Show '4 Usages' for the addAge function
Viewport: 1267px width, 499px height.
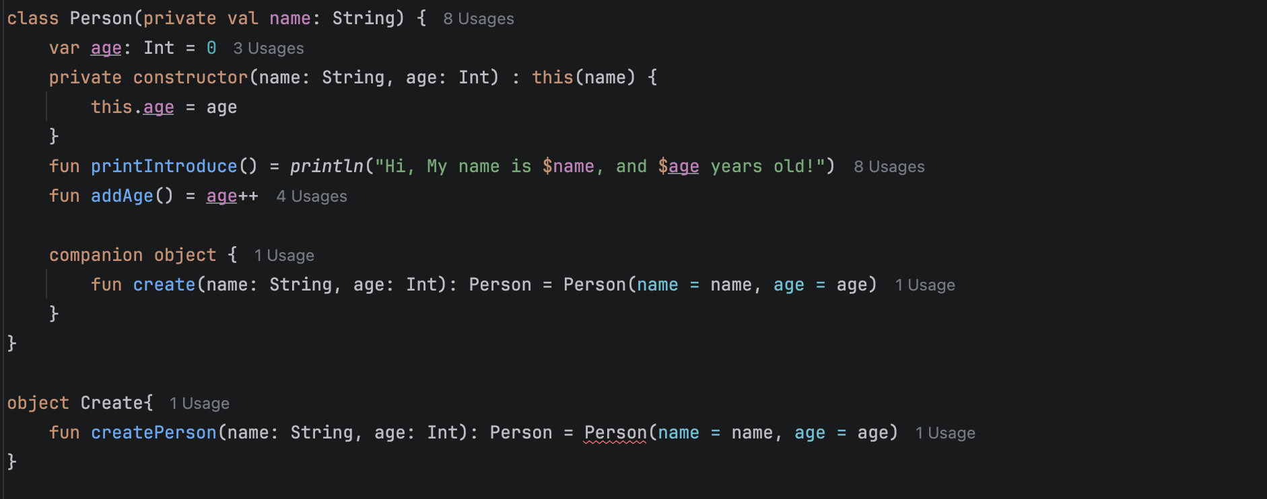(312, 196)
